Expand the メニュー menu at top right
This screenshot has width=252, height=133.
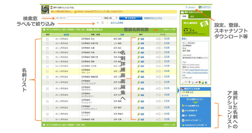pyautogui.click(x=190, y=7)
